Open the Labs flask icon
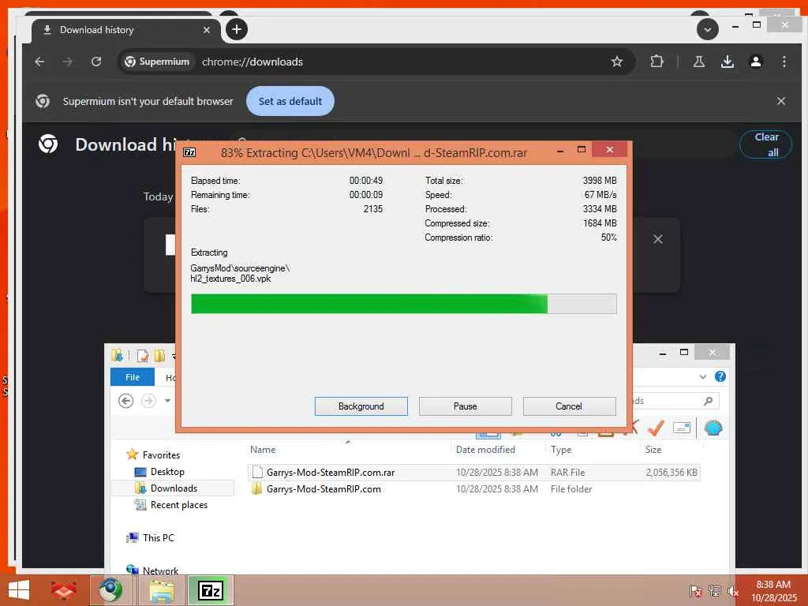The height and width of the screenshot is (606, 808). pos(699,62)
